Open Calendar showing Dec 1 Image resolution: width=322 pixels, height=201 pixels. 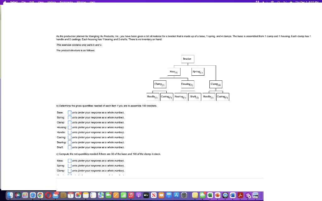coord(70,195)
